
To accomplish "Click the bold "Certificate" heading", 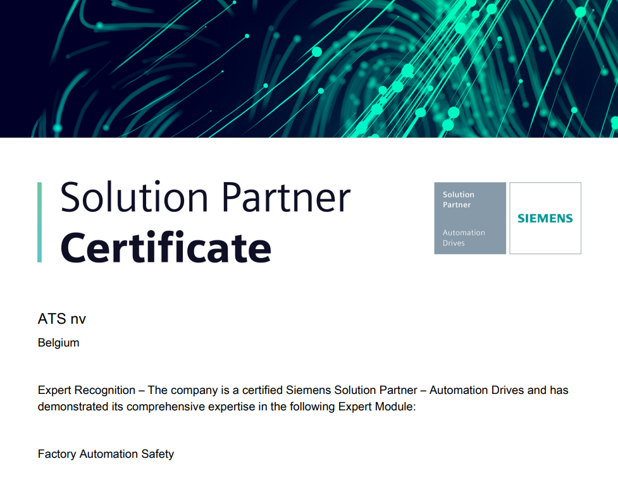I will 166,247.
